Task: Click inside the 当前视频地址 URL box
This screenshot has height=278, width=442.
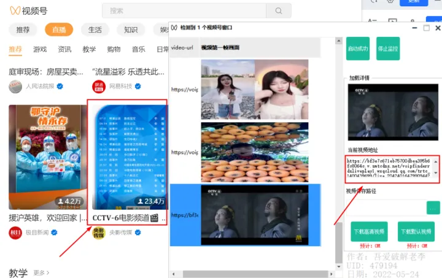Action: (389, 169)
